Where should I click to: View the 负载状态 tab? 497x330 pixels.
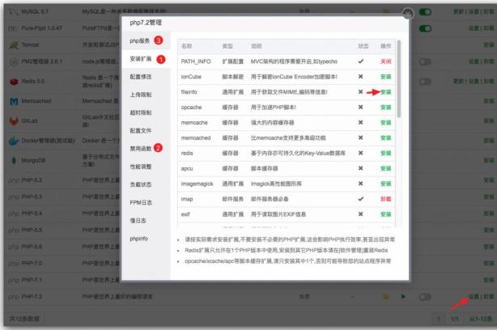[141, 184]
